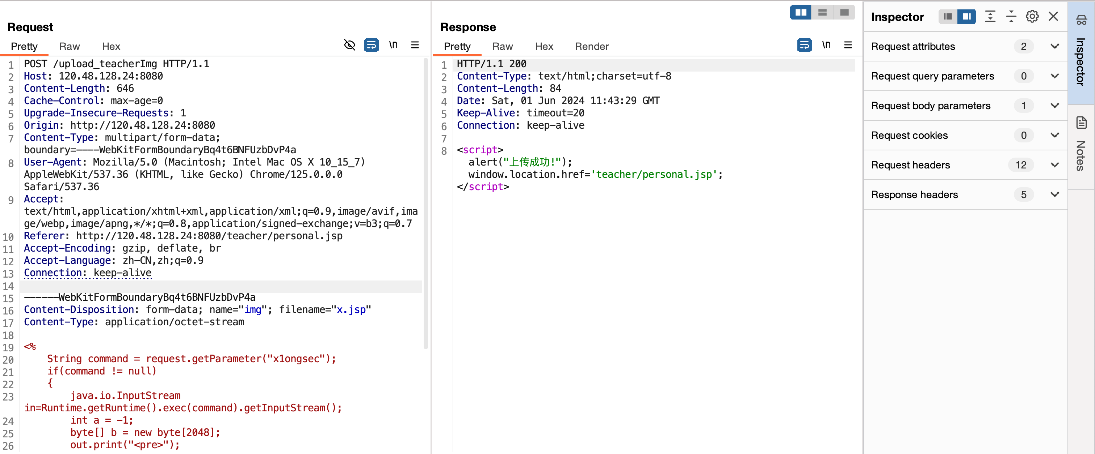Click the Inspector sidebar spy icon

[1081, 20]
